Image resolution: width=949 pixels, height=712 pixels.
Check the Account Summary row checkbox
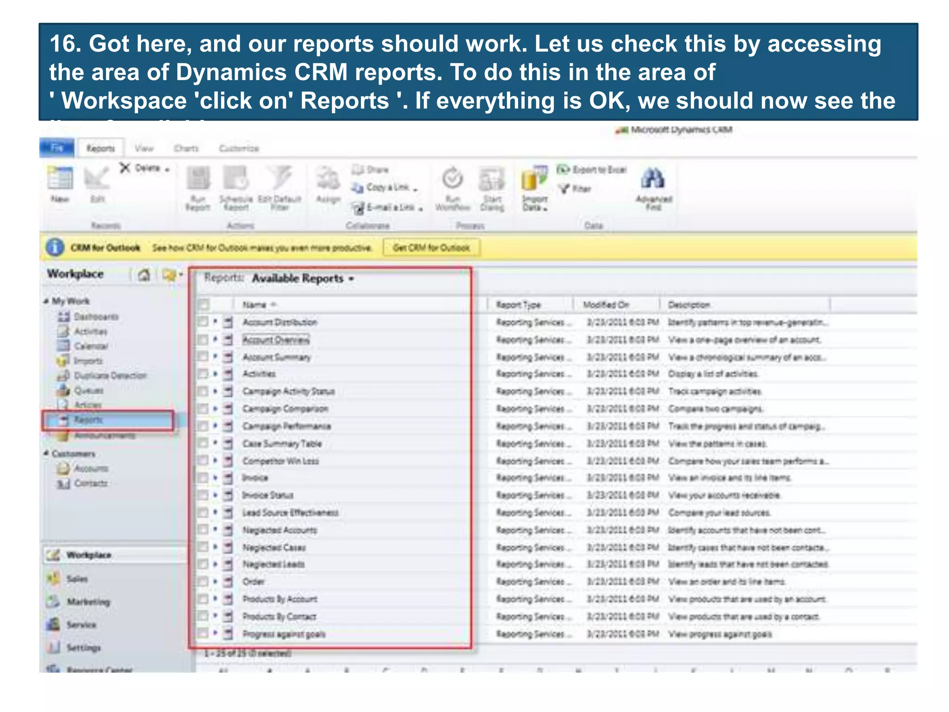pos(203,356)
